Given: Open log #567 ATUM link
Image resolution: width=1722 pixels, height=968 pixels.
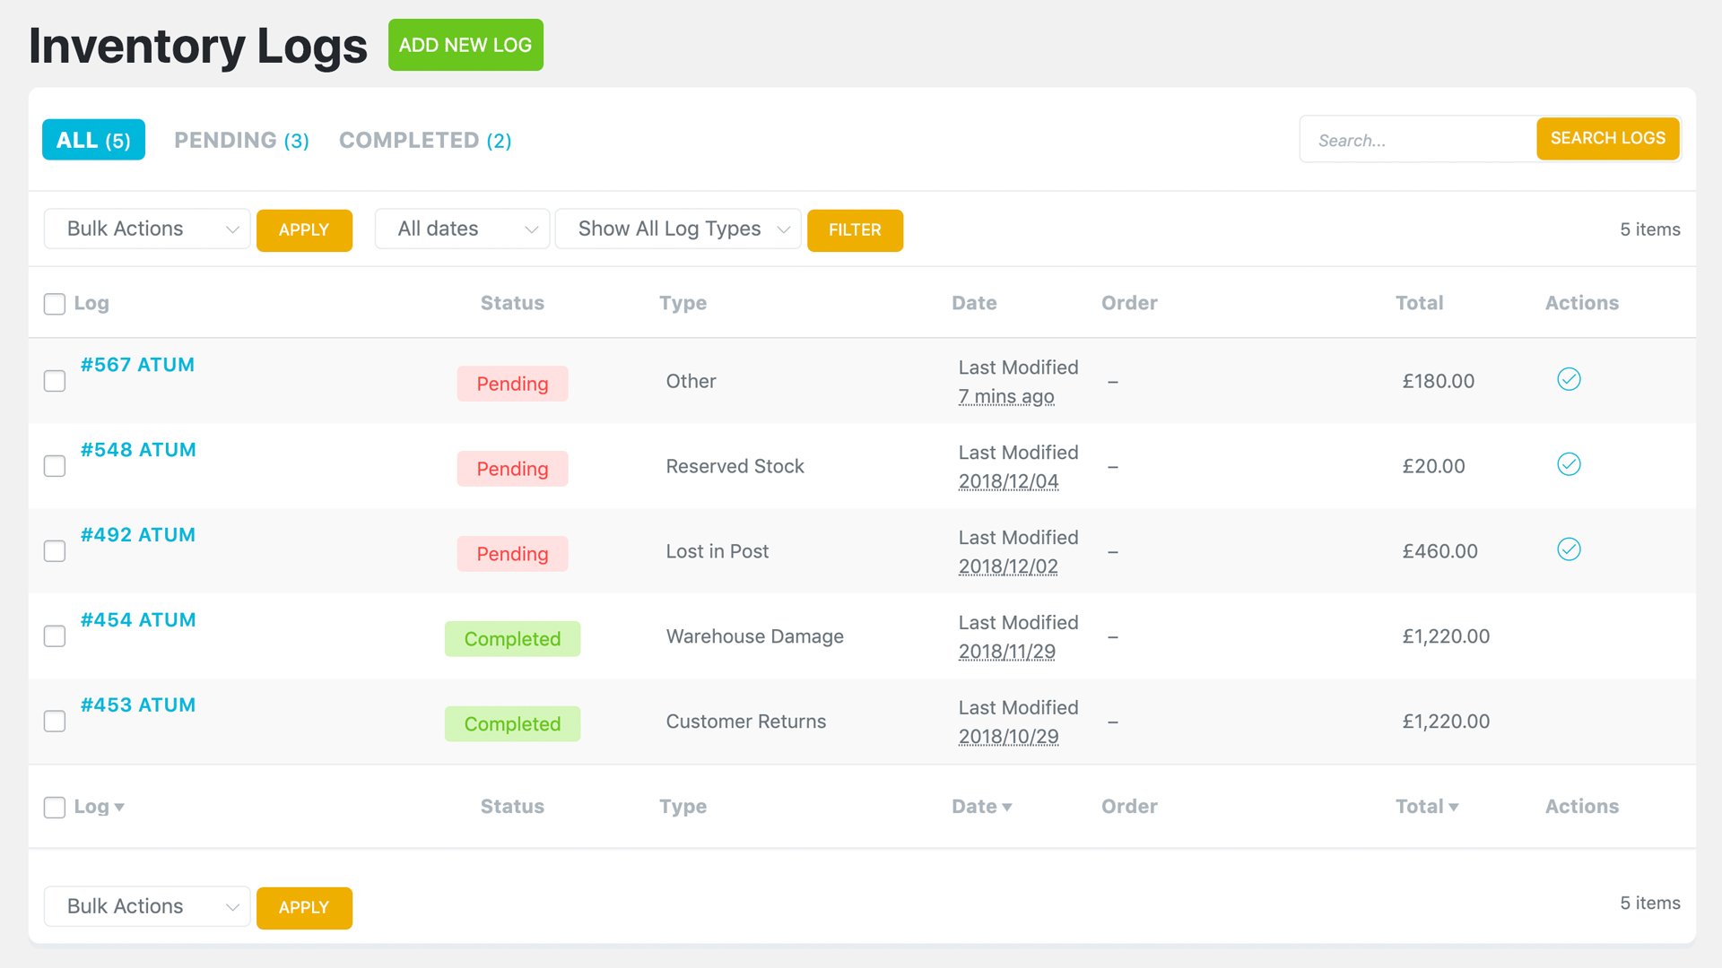Looking at the screenshot, I should click(137, 365).
